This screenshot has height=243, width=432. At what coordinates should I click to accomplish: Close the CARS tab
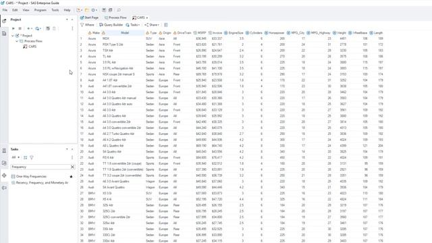pos(147,18)
